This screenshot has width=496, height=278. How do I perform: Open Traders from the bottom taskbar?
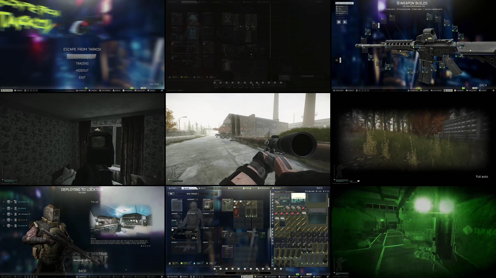coord(258,276)
